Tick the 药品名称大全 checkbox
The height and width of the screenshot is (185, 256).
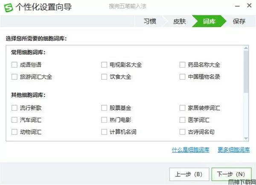[182, 65]
